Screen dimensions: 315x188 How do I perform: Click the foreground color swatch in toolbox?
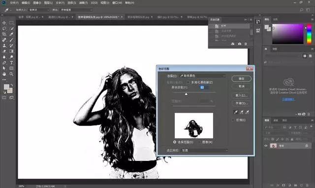[6, 87]
